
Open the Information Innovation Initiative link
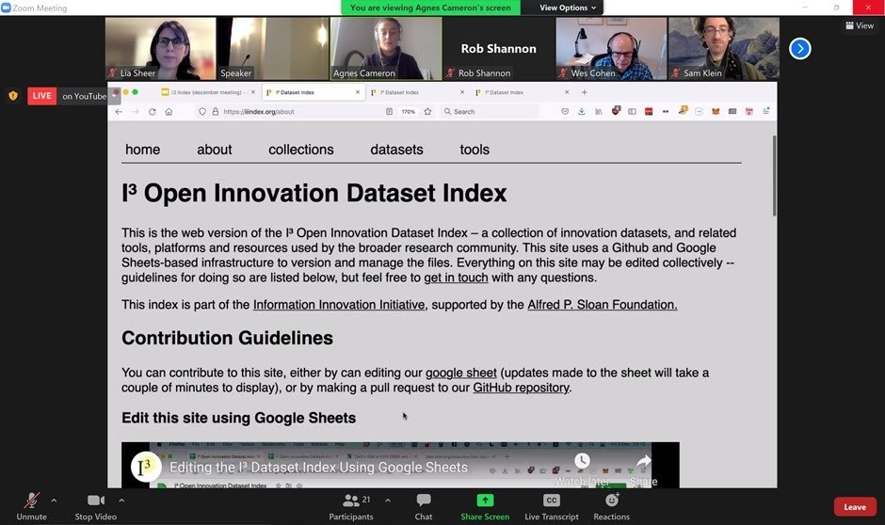339,305
